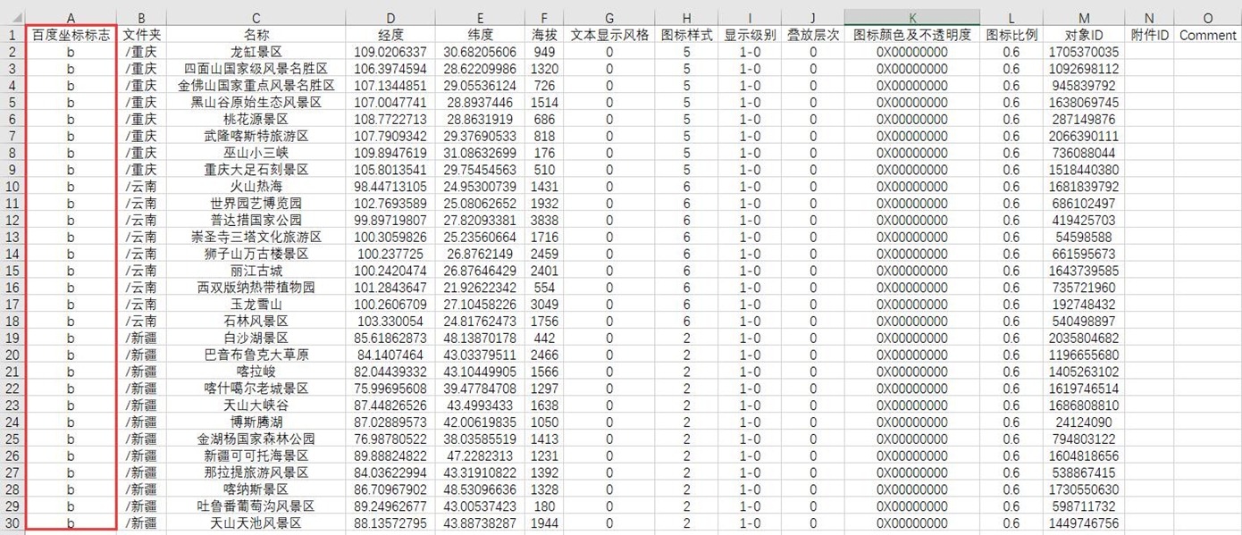1242x535 pixels.
Task: Click the row 15 header number
Action: 13,271
